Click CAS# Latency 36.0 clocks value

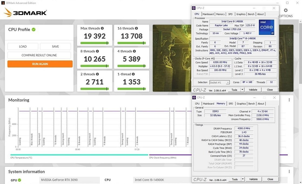coord(244,136)
